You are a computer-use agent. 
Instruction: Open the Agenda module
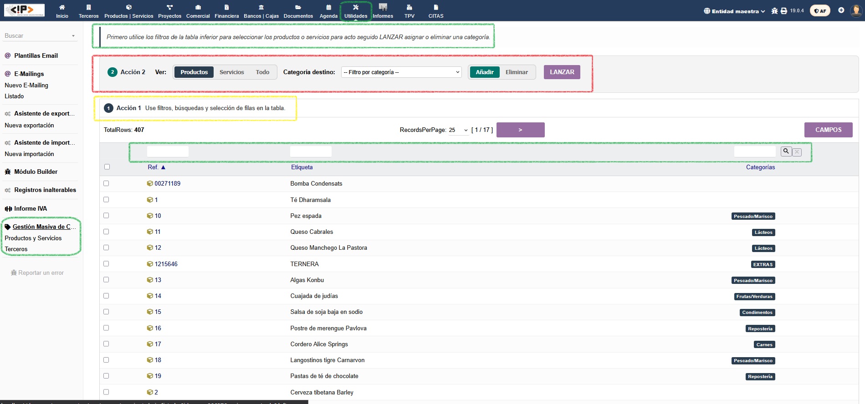click(328, 11)
